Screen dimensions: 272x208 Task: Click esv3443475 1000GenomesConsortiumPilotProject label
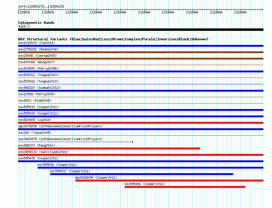61,139
